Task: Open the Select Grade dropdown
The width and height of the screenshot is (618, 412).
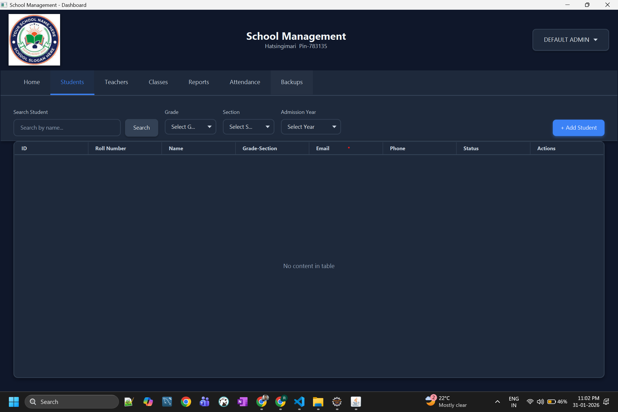Action: 190,126
